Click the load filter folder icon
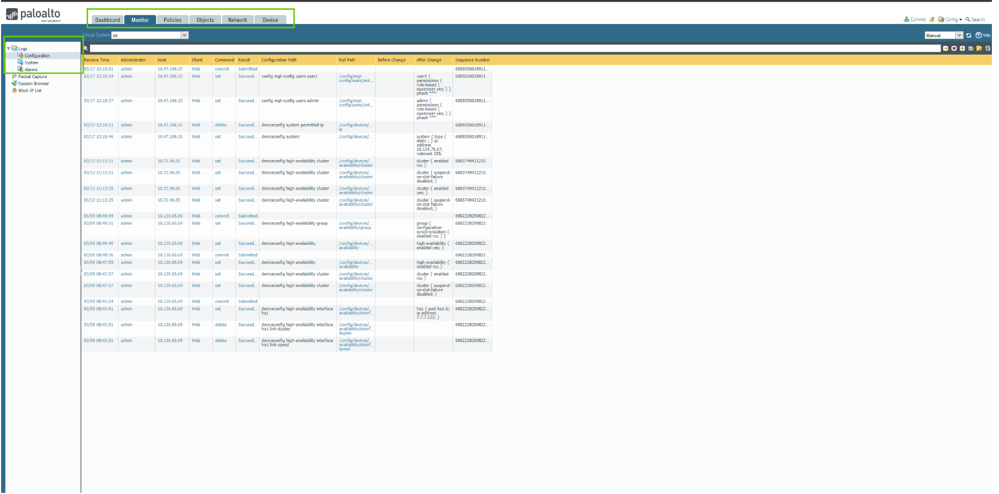Viewport: 999px width, 494px height. point(979,49)
